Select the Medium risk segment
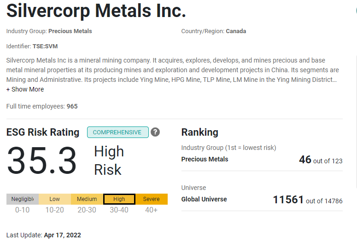Image resolution: width=357 pixels, height=241 pixels. point(87,199)
